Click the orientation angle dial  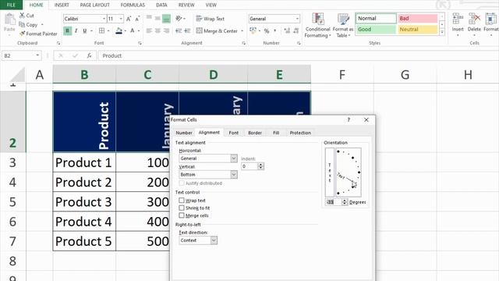[349, 172]
